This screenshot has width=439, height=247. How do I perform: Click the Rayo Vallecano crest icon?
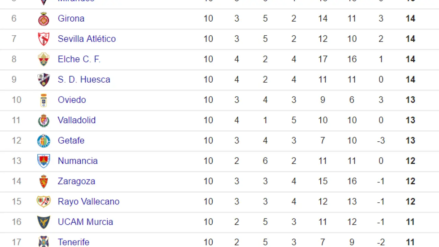(44, 201)
